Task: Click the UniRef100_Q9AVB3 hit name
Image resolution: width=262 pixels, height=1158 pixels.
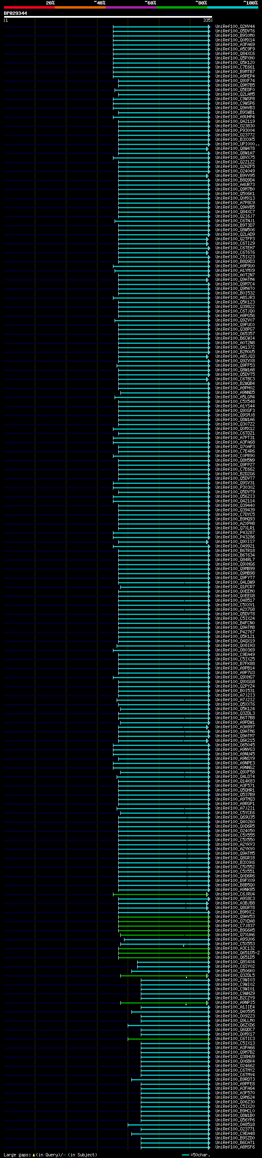Action: pyautogui.click(x=235, y=108)
